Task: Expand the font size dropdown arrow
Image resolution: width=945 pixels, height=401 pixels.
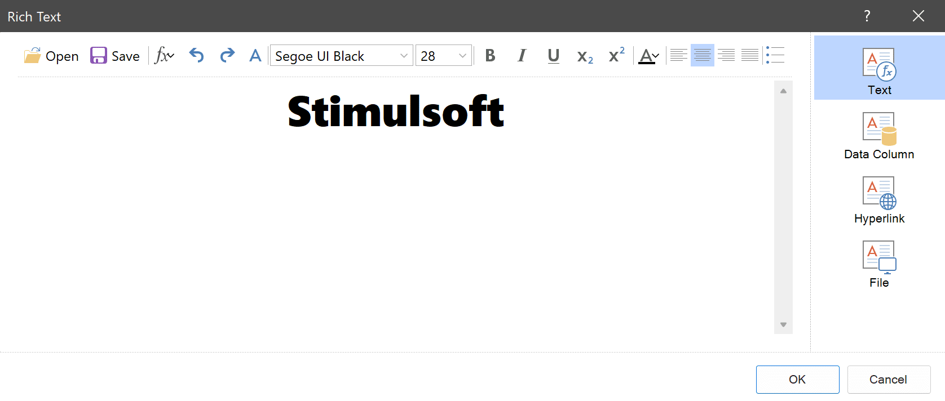Action: (x=463, y=56)
